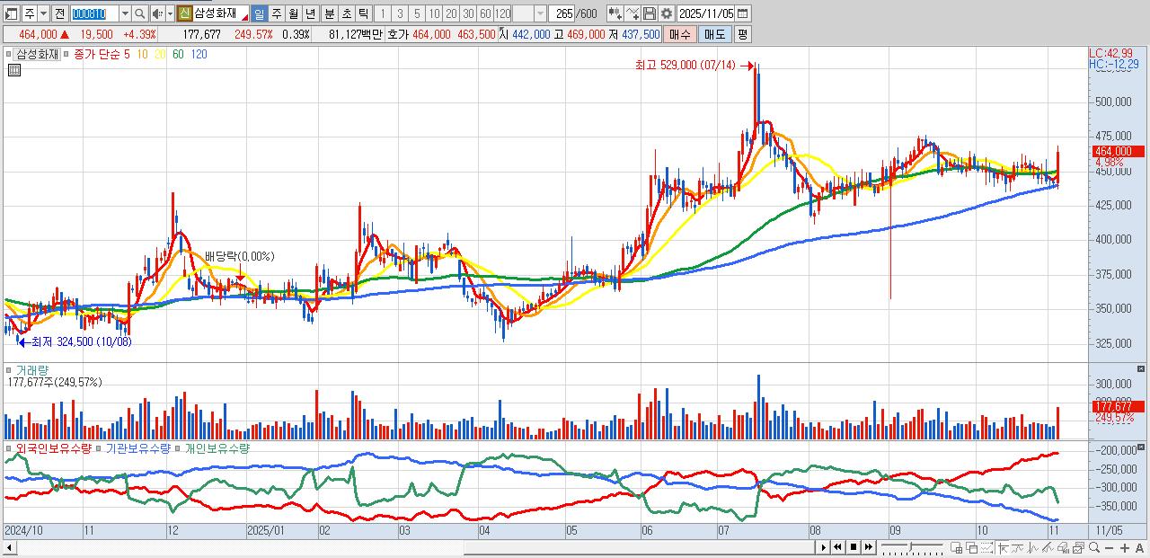Click the overlapping windows overlay icon
Image resolution: width=1150 pixels, height=558 pixels.
click(971, 547)
